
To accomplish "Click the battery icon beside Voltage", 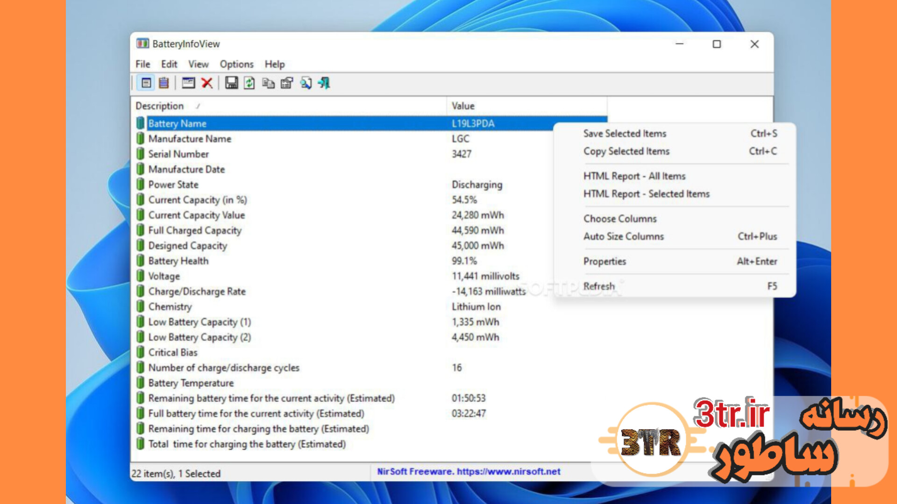I will [x=140, y=276].
